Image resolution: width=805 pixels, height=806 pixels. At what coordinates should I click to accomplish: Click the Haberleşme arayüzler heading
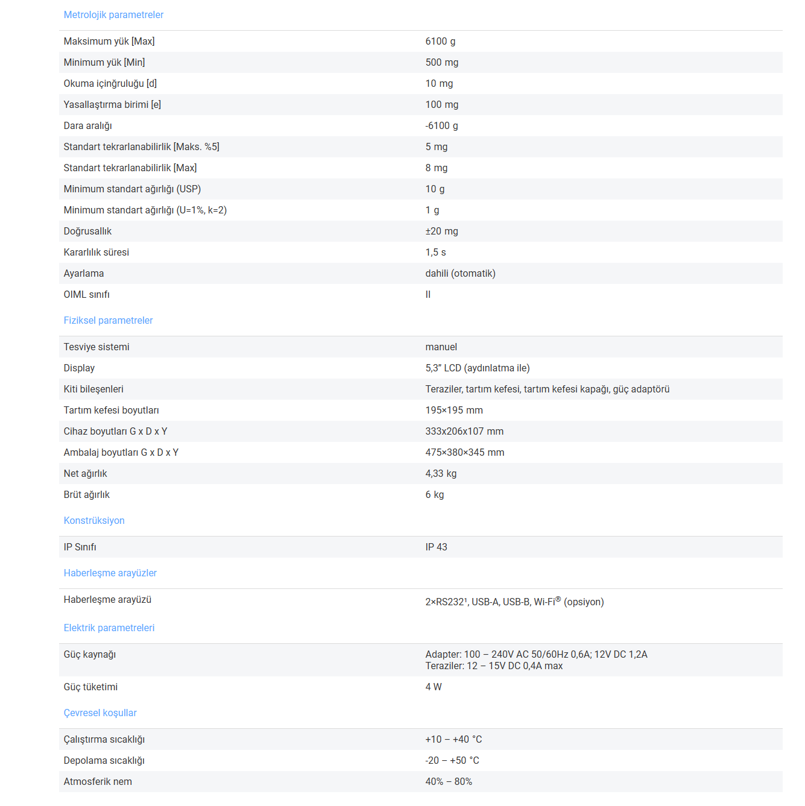(x=110, y=573)
